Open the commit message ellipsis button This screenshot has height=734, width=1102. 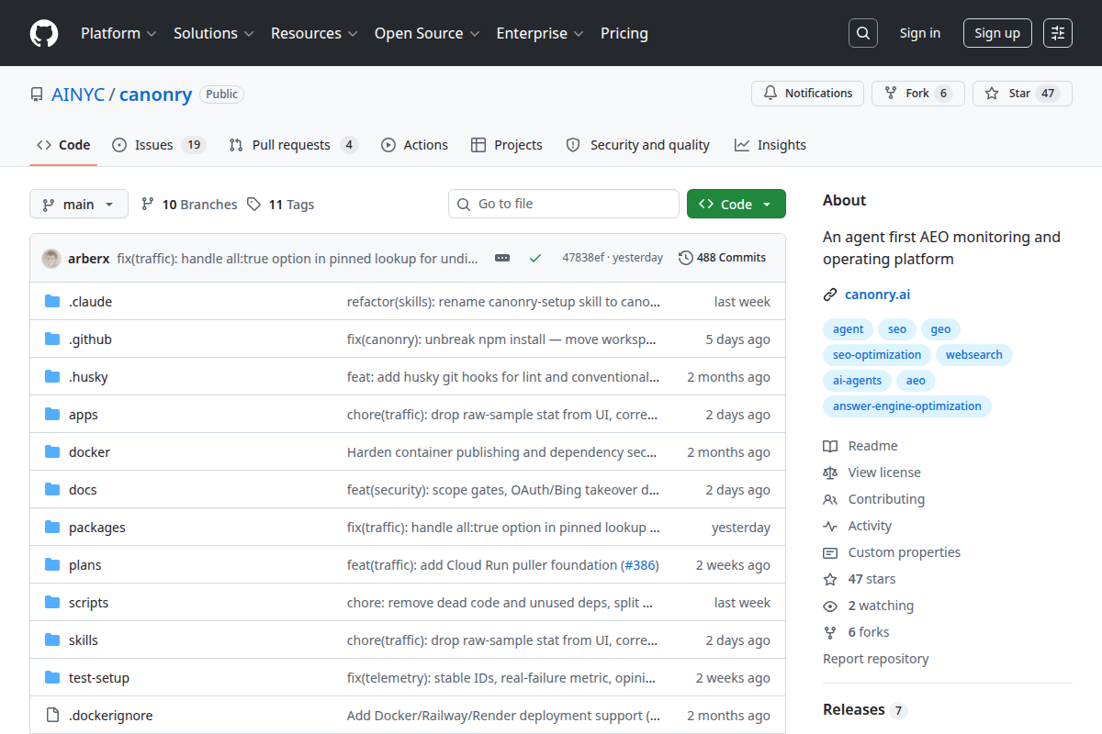pyautogui.click(x=502, y=258)
